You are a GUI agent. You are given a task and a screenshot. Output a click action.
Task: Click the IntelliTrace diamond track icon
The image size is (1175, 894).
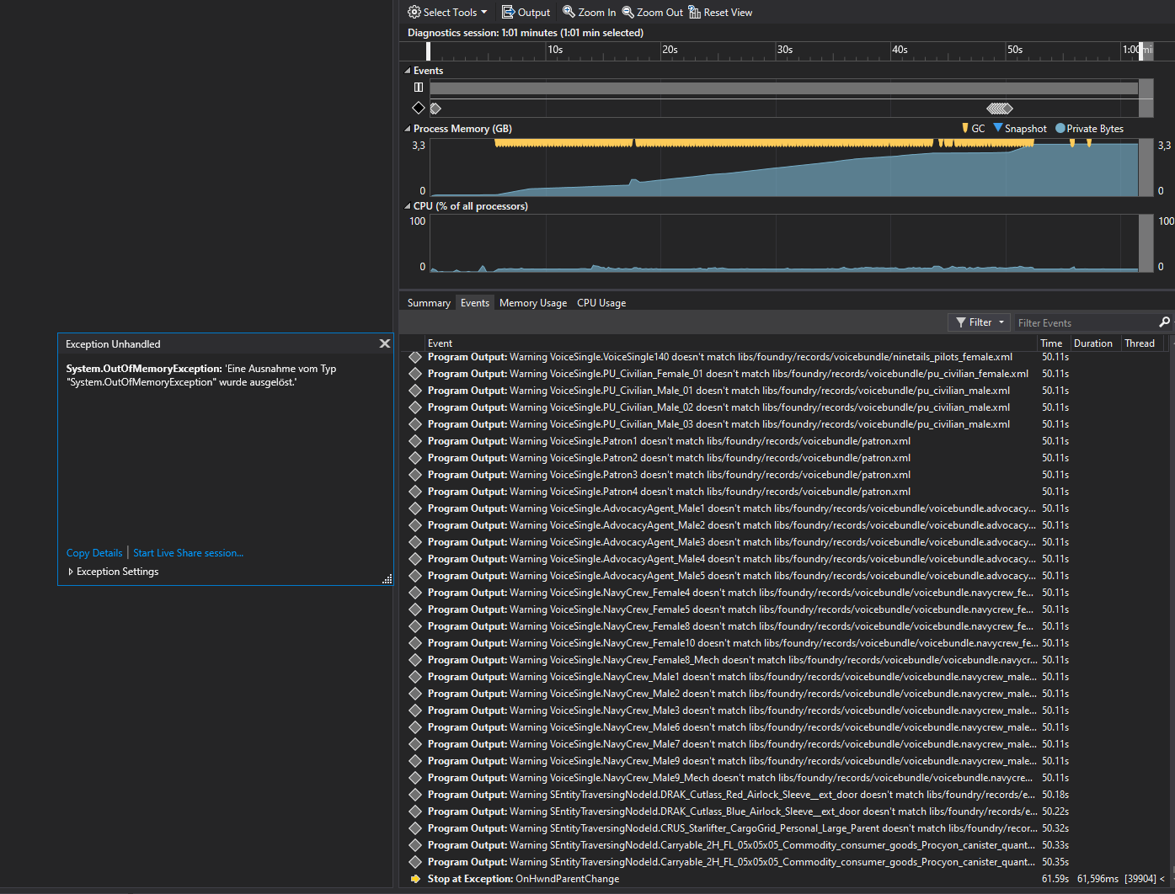[x=418, y=108]
